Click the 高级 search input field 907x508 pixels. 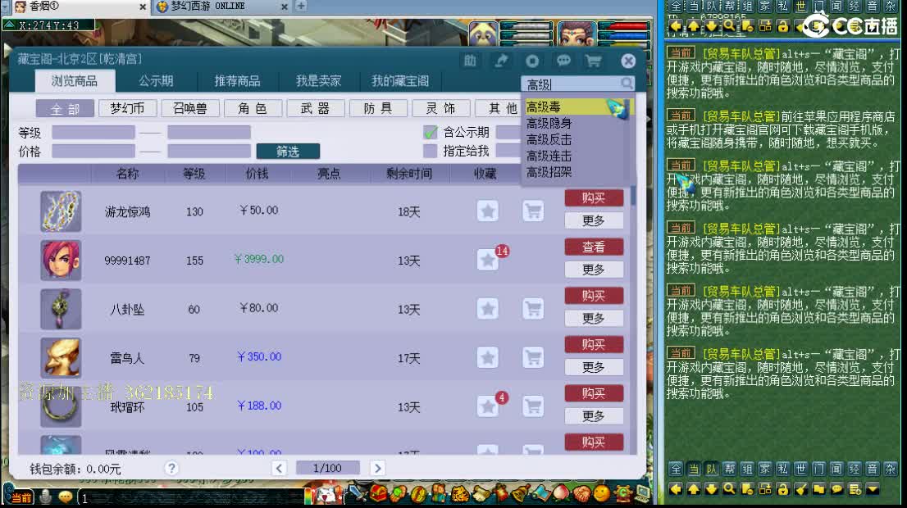pos(571,84)
